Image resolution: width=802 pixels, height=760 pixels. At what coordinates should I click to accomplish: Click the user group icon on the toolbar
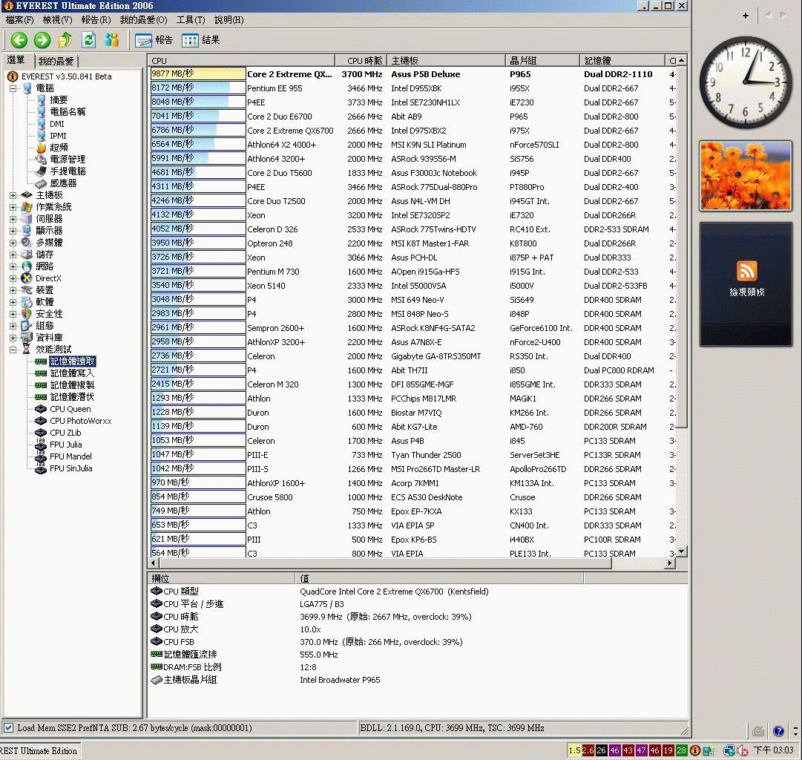point(111,41)
